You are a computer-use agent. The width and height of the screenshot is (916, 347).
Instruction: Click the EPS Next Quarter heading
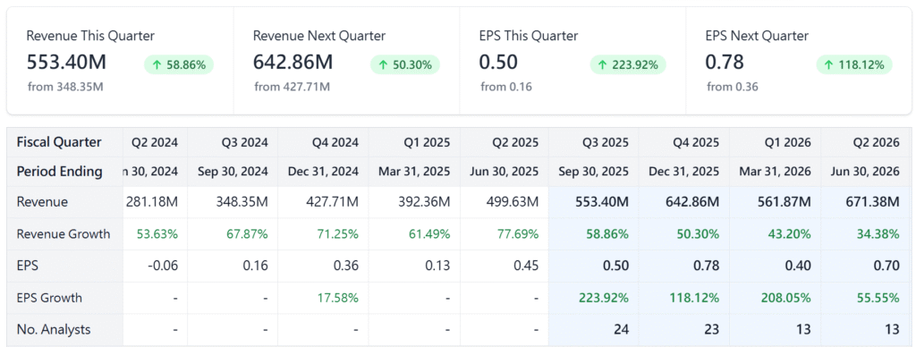[x=757, y=36]
